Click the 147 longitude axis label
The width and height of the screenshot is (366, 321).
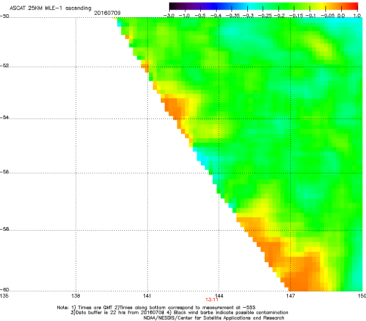(290, 296)
